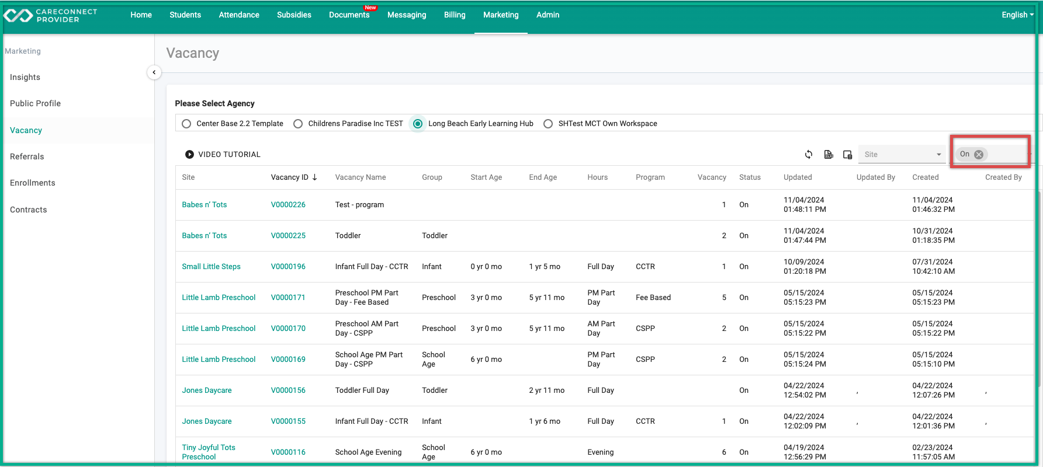Sort by the Status column header

click(x=750, y=177)
